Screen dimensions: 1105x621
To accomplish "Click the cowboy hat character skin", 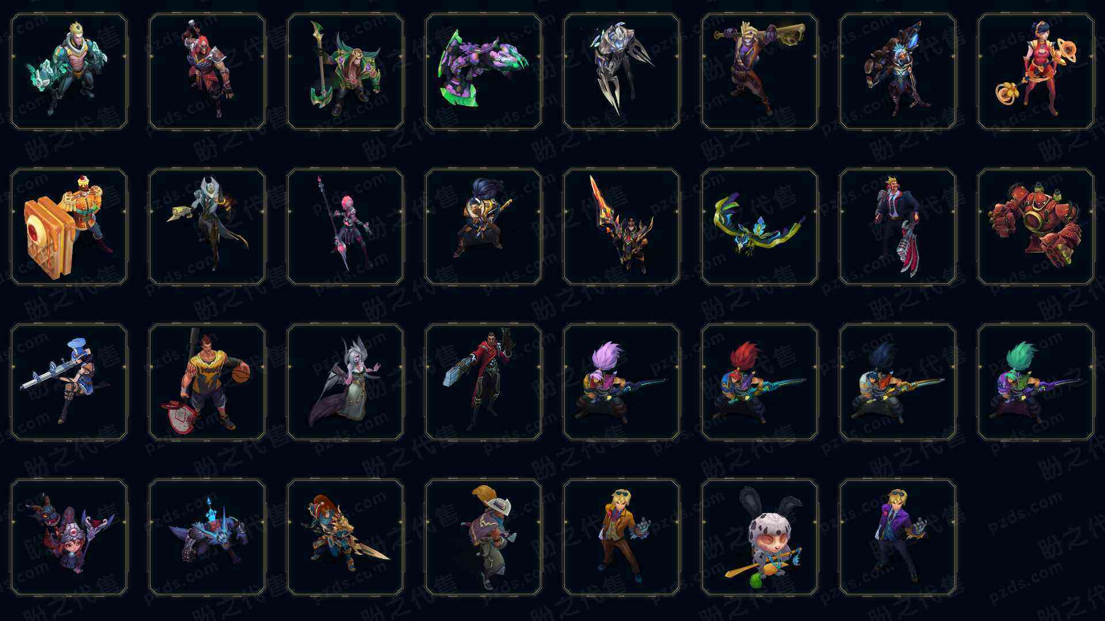I will [x=483, y=537].
